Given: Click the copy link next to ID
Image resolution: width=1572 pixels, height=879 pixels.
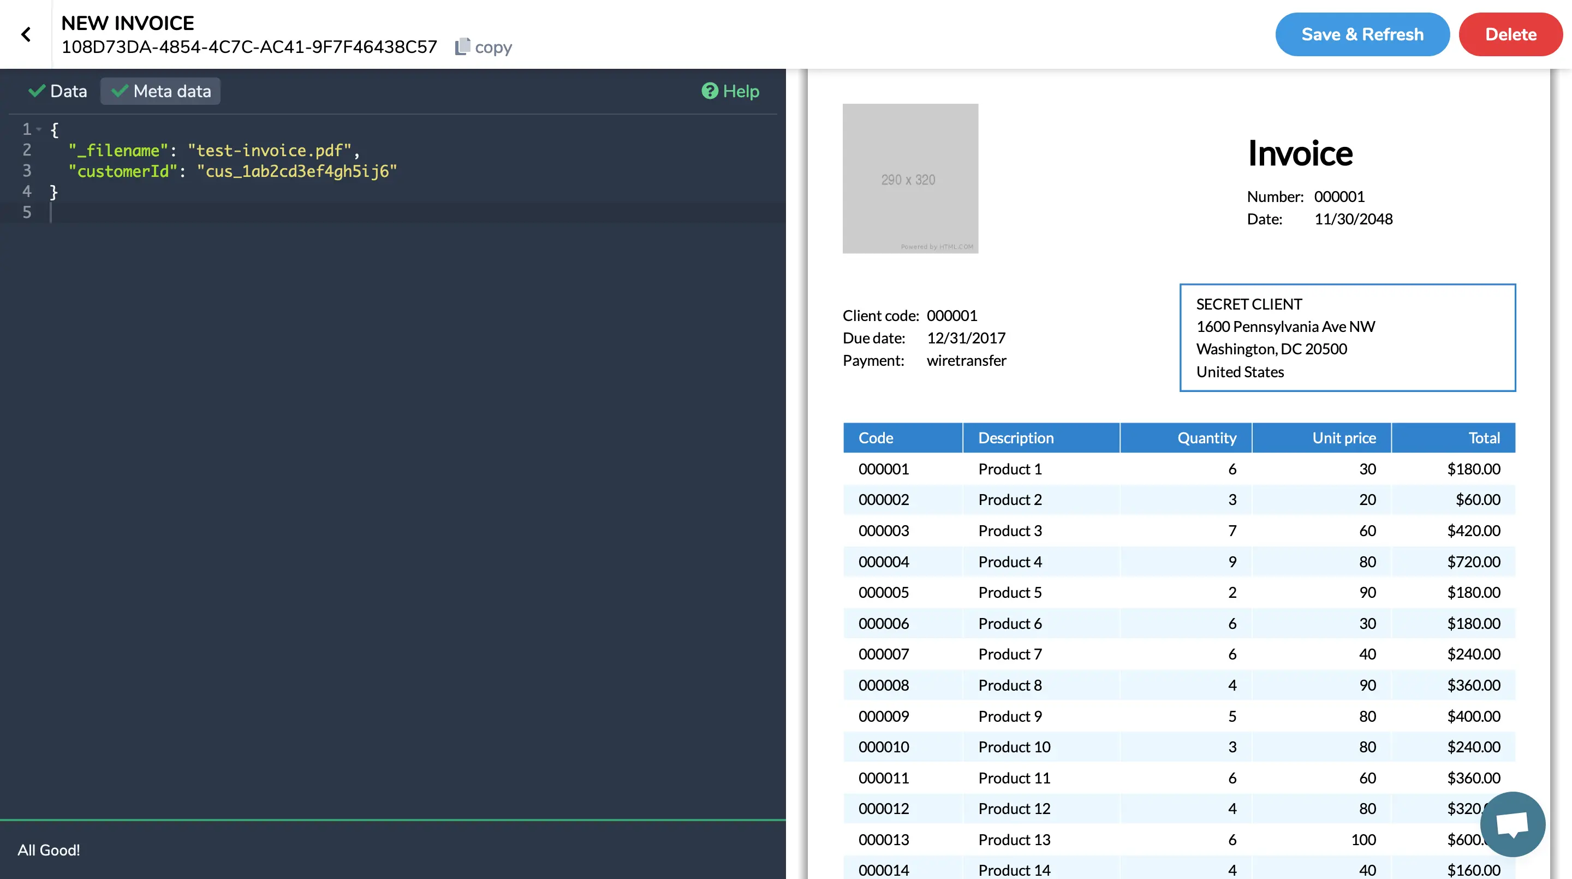Looking at the screenshot, I should (x=492, y=47).
